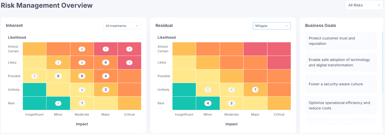Open the Inherent Possible Insignificant badge 1
The height and width of the screenshot is (134, 385).
[x=34, y=76]
